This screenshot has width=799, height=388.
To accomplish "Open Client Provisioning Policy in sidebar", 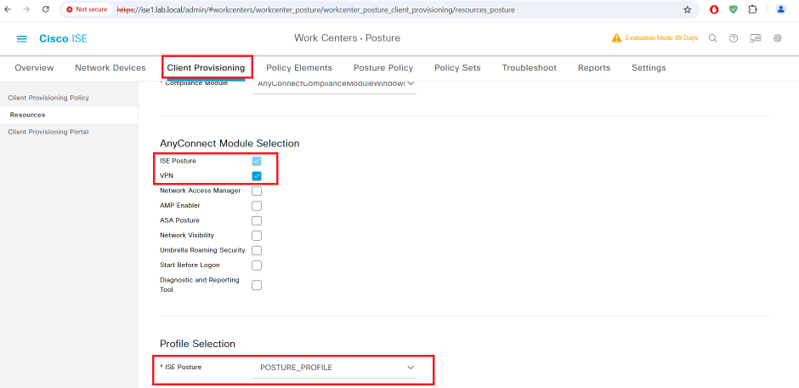I will point(48,98).
